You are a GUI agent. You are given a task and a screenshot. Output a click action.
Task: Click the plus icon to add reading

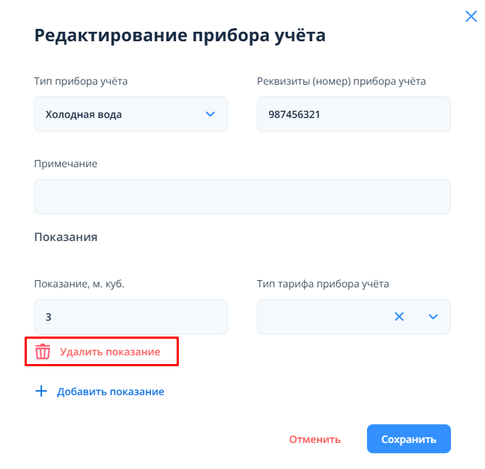(x=41, y=392)
